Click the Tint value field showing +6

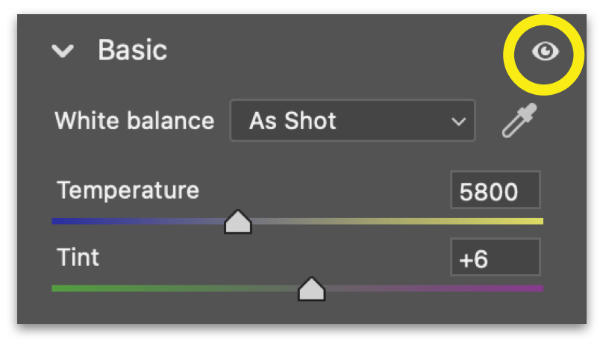pos(495,259)
